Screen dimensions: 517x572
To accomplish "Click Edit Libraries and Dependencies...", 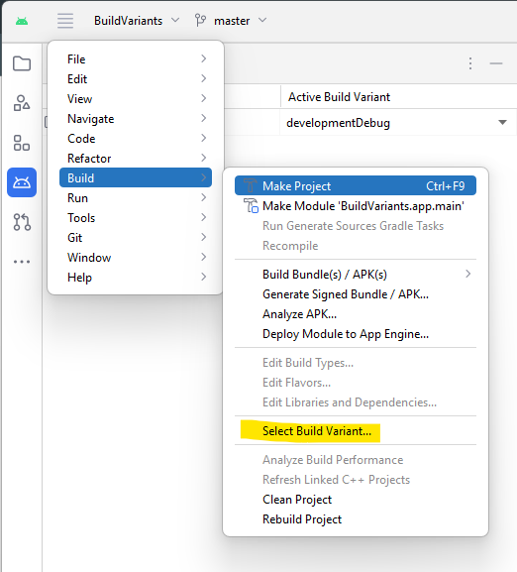I will click(356, 402).
